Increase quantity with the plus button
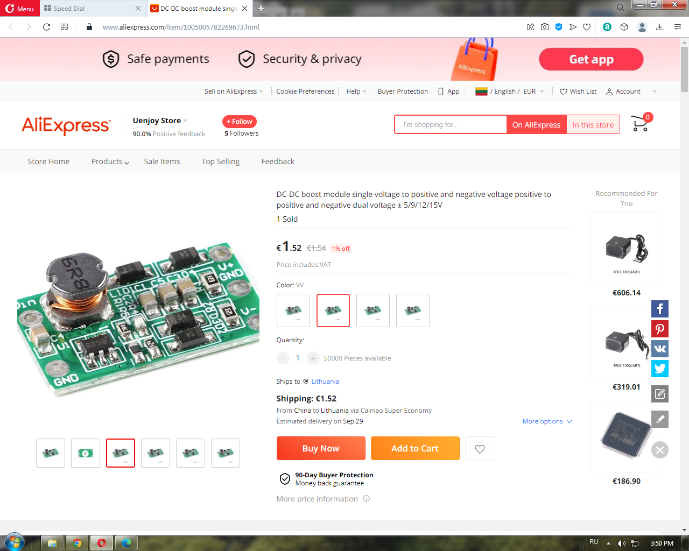This screenshot has width=689, height=551. click(x=313, y=358)
